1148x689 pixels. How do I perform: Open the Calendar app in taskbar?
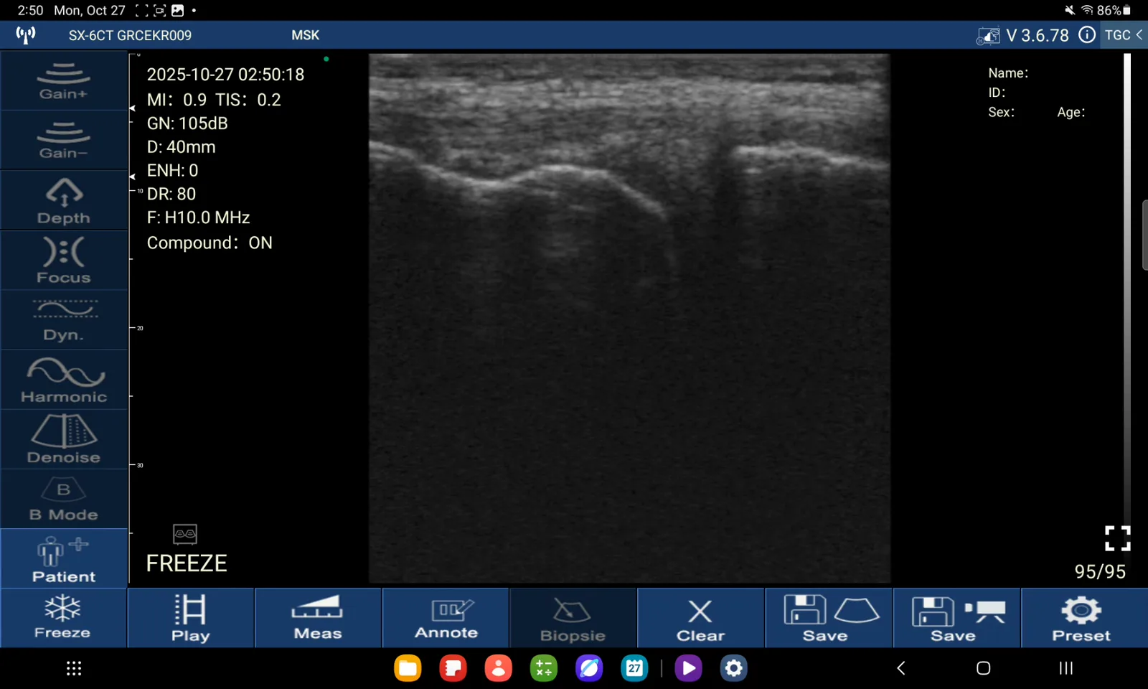point(634,668)
